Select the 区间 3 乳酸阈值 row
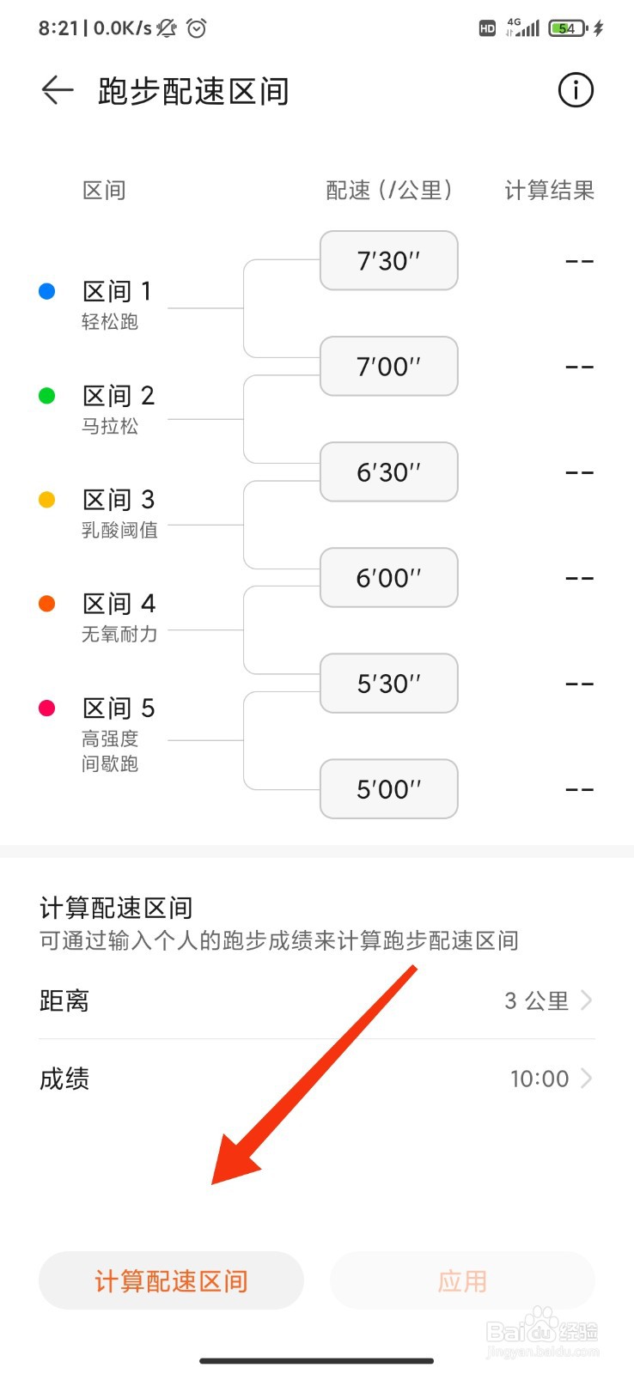Screen dimensions: 634x1374 point(119,513)
